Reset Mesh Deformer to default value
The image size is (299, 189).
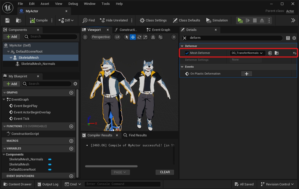pos(294,53)
